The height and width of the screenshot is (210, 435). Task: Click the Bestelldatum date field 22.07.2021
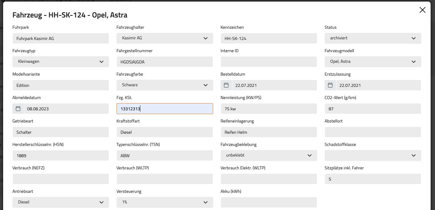(274, 85)
